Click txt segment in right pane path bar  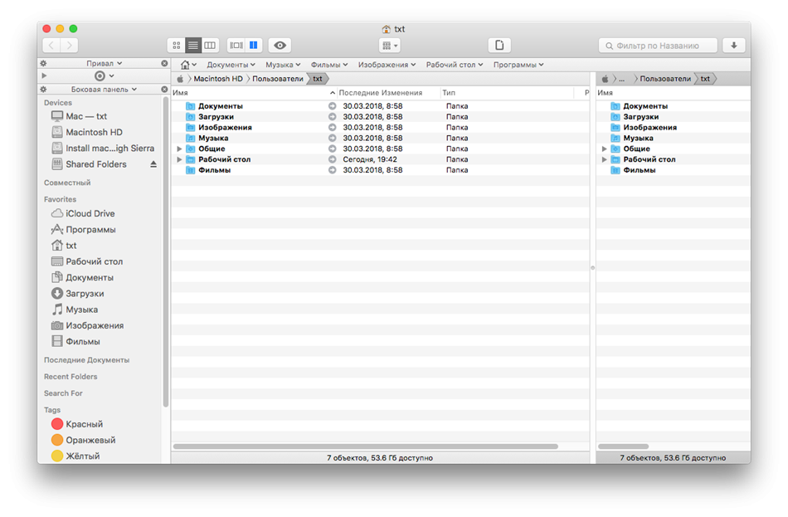(x=706, y=79)
